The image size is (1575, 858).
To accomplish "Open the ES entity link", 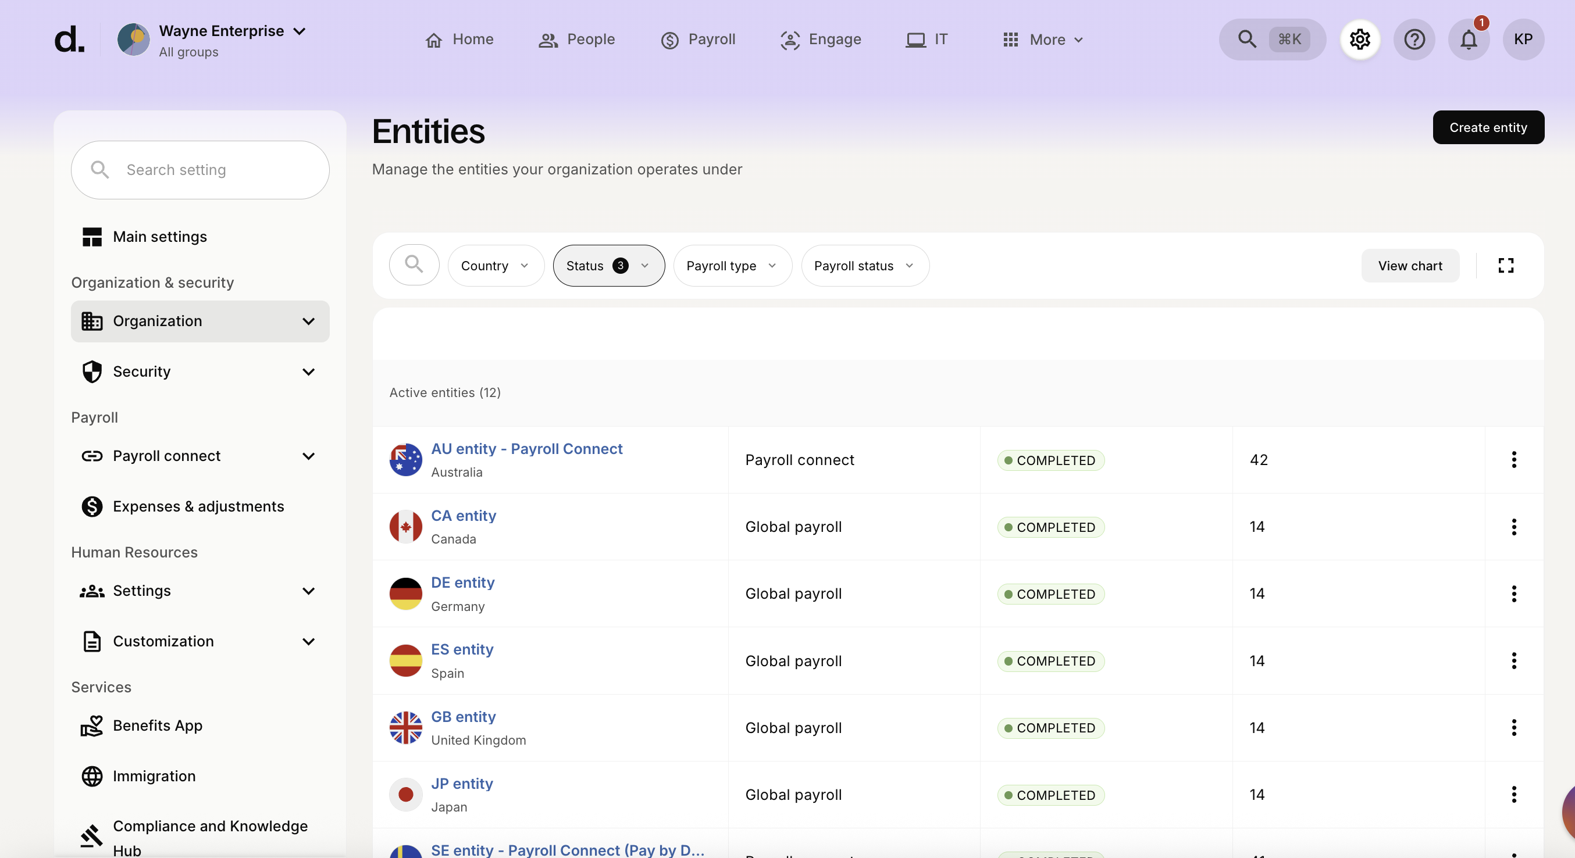I will (x=462, y=650).
